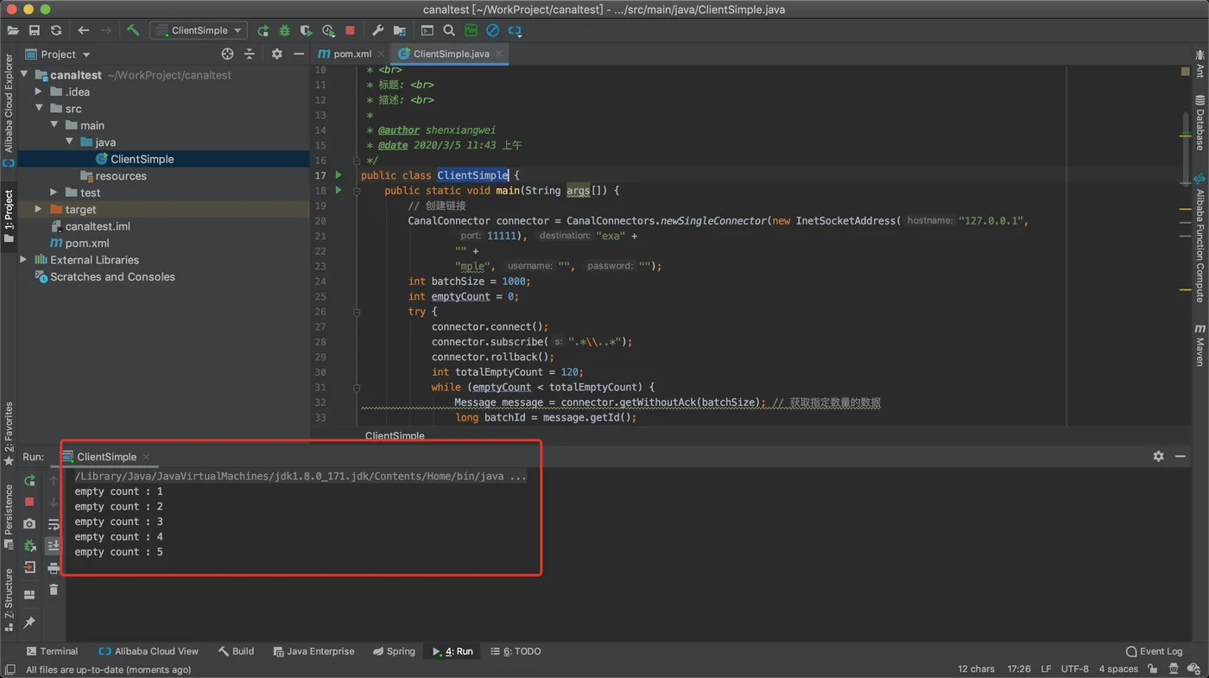Click the Open folder icon in main toolbar

(13, 30)
